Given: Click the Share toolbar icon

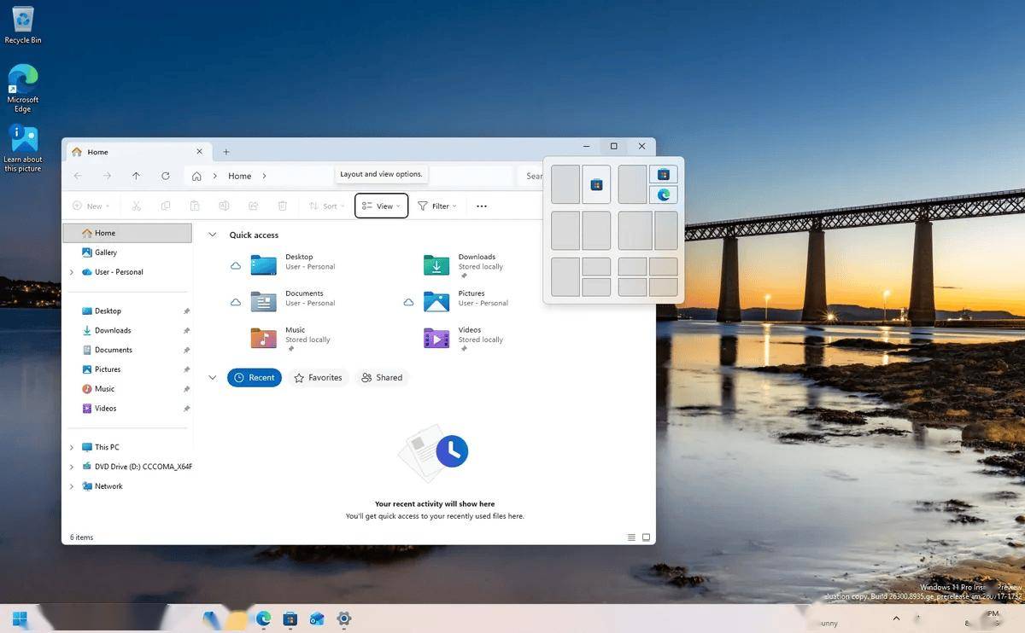Looking at the screenshot, I should point(253,206).
